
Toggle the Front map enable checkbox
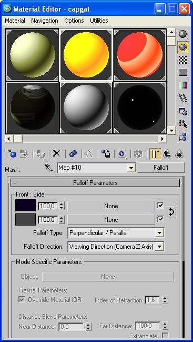[x=160, y=205]
